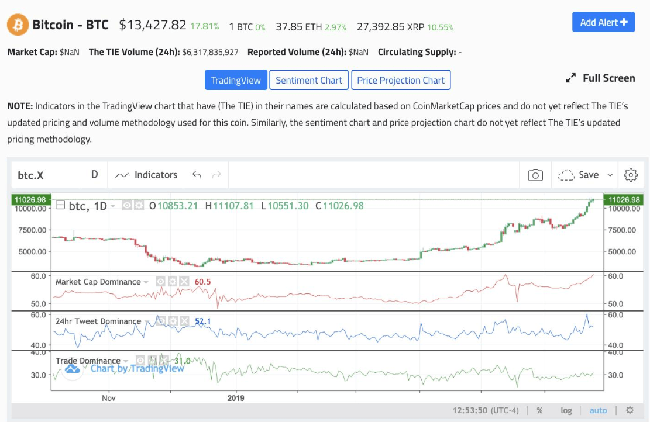Expand 24hr Tweet Dominance dropdown arrow

click(146, 322)
